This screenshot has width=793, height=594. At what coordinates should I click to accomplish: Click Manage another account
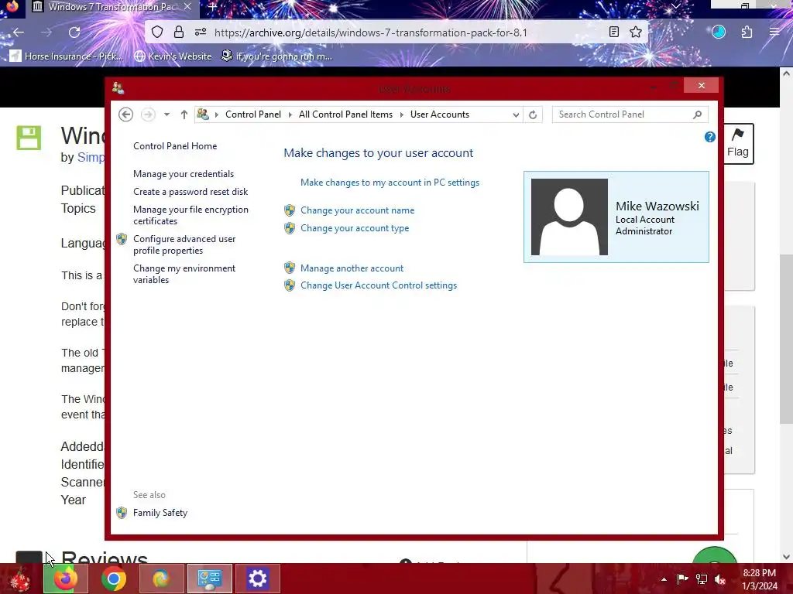pyautogui.click(x=352, y=268)
